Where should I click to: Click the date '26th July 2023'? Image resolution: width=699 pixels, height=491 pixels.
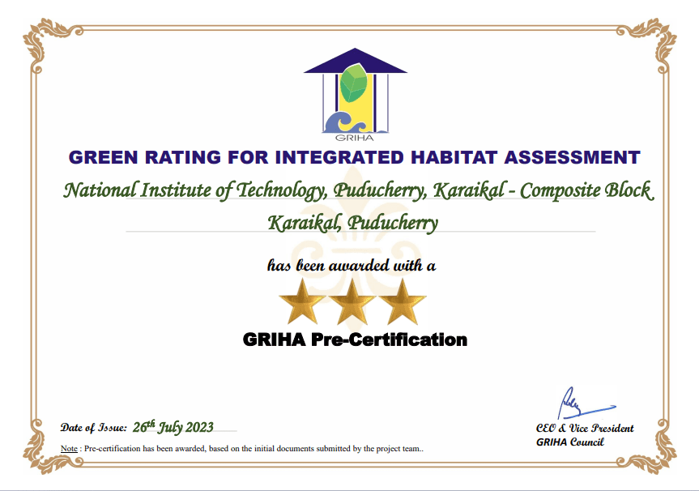[173, 427]
